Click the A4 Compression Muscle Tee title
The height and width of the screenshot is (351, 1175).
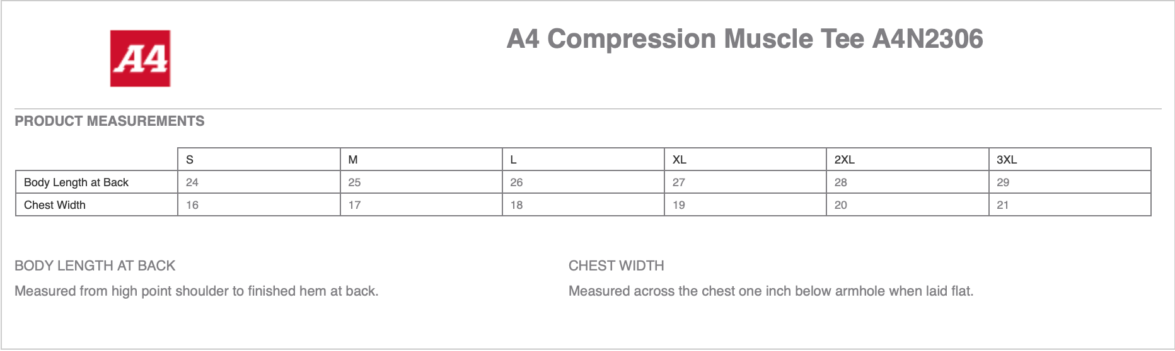click(744, 39)
